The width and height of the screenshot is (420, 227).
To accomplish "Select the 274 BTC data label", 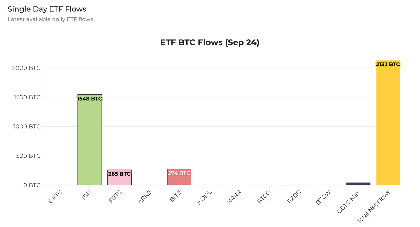I will (179, 173).
